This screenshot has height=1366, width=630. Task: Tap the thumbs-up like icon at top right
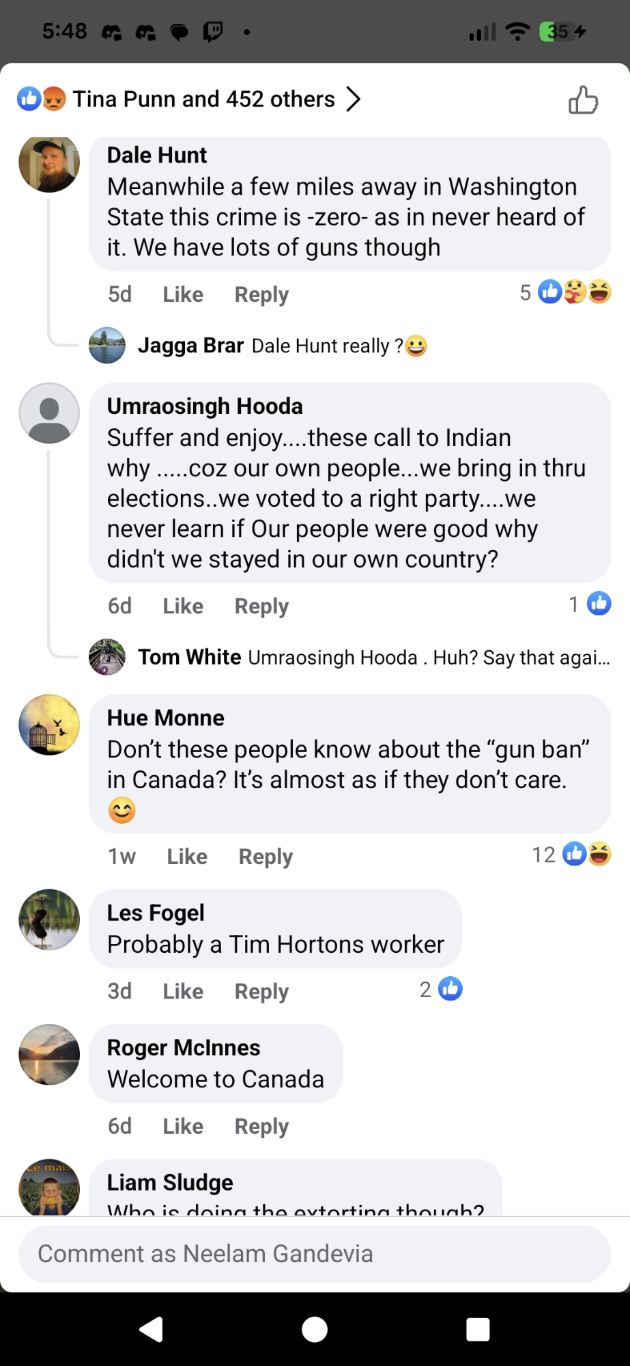click(583, 100)
